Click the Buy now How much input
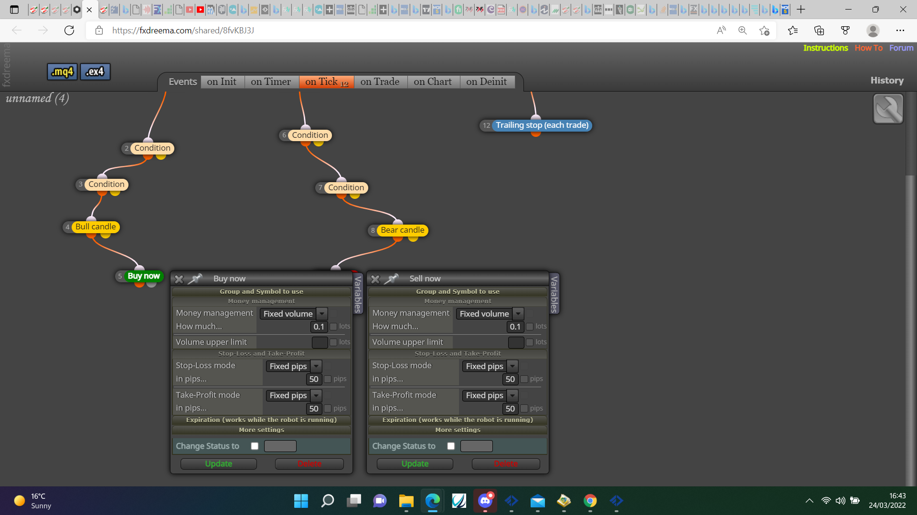Screen dimensions: 917x515 tap(319, 327)
